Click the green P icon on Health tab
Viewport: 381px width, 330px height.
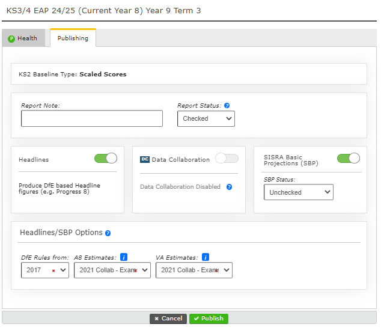[x=11, y=38]
